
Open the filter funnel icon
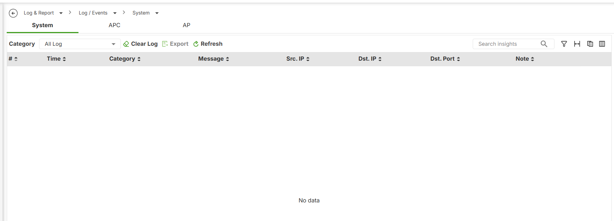coord(564,44)
